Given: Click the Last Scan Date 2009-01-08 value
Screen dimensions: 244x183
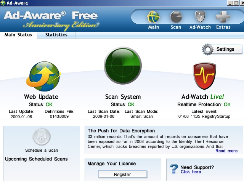Looking at the screenshot, I should pos(103,116).
